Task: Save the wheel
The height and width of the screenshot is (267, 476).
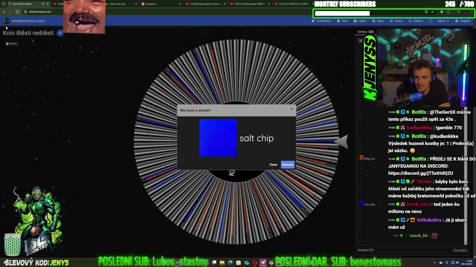Action: [x=378, y=21]
